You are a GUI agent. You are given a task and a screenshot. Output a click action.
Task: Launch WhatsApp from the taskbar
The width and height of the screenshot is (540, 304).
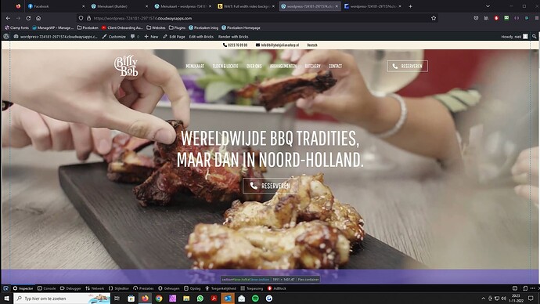(200, 299)
